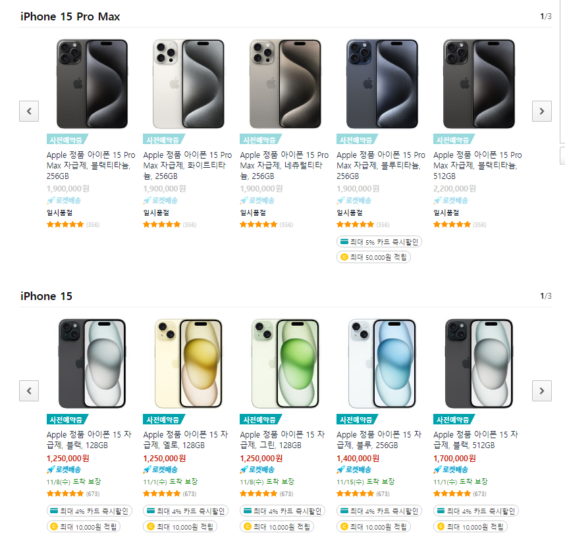
Task: Click star rating of green iPhone 15
Action: coord(258,493)
